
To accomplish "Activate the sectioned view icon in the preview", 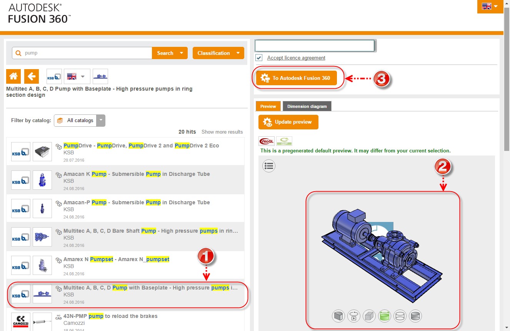I will 338,316.
